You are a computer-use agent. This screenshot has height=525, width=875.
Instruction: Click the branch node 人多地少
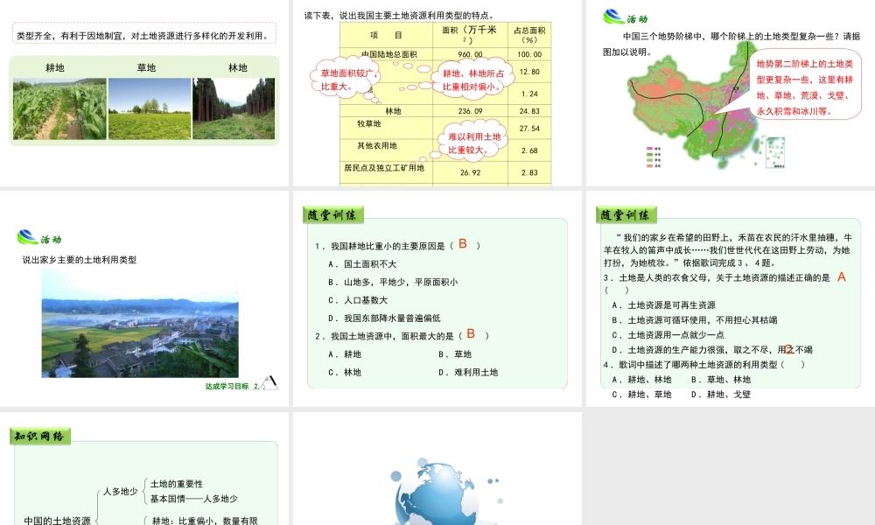[121, 491]
